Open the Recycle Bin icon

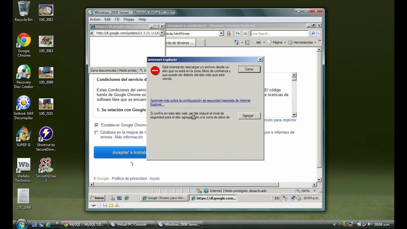[x=24, y=11]
